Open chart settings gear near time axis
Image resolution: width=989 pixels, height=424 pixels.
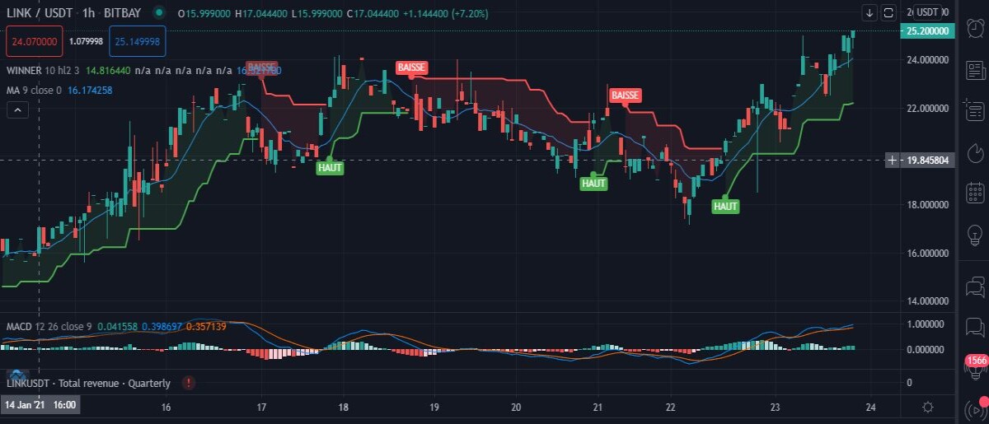[928, 407]
